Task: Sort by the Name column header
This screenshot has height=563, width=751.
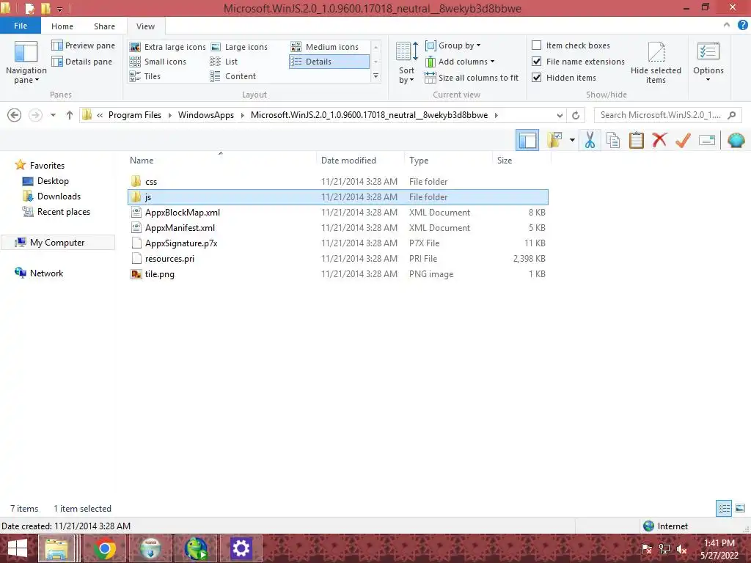Action: [221, 161]
